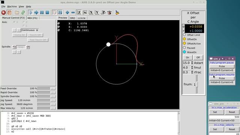
Task: Click spindle clockwise icon
Action: tap(28, 47)
